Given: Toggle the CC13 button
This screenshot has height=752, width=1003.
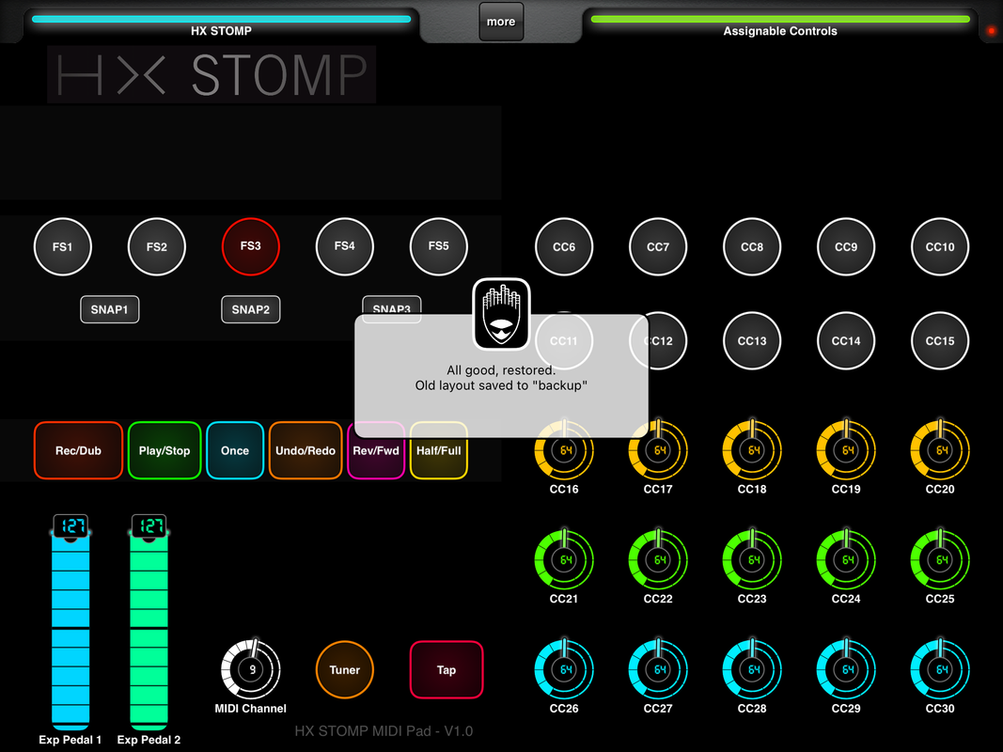Looking at the screenshot, I should (752, 341).
